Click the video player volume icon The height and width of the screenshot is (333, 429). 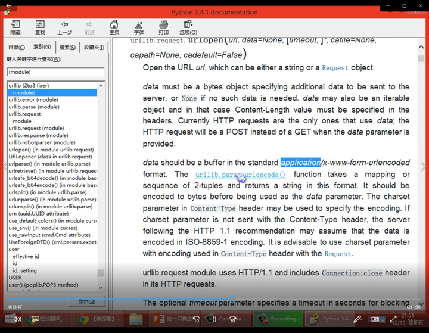point(17,319)
